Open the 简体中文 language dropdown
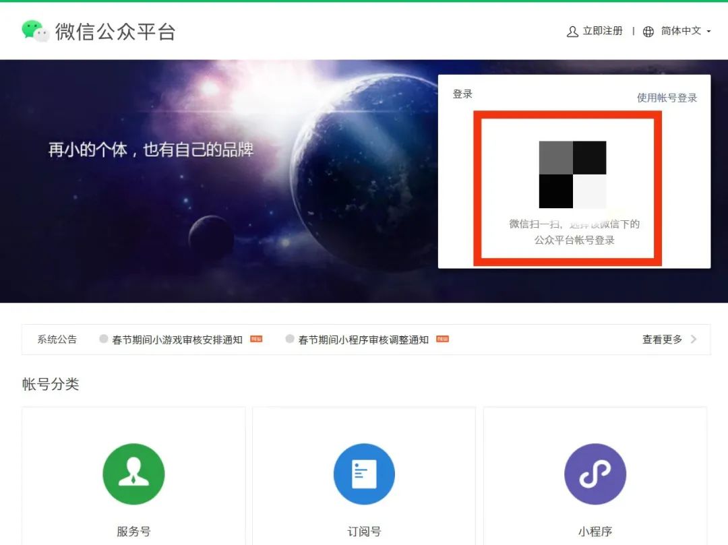 pos(681,31)
